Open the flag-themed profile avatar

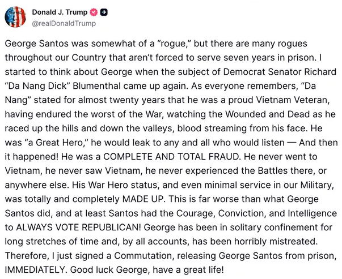[15, 17]
